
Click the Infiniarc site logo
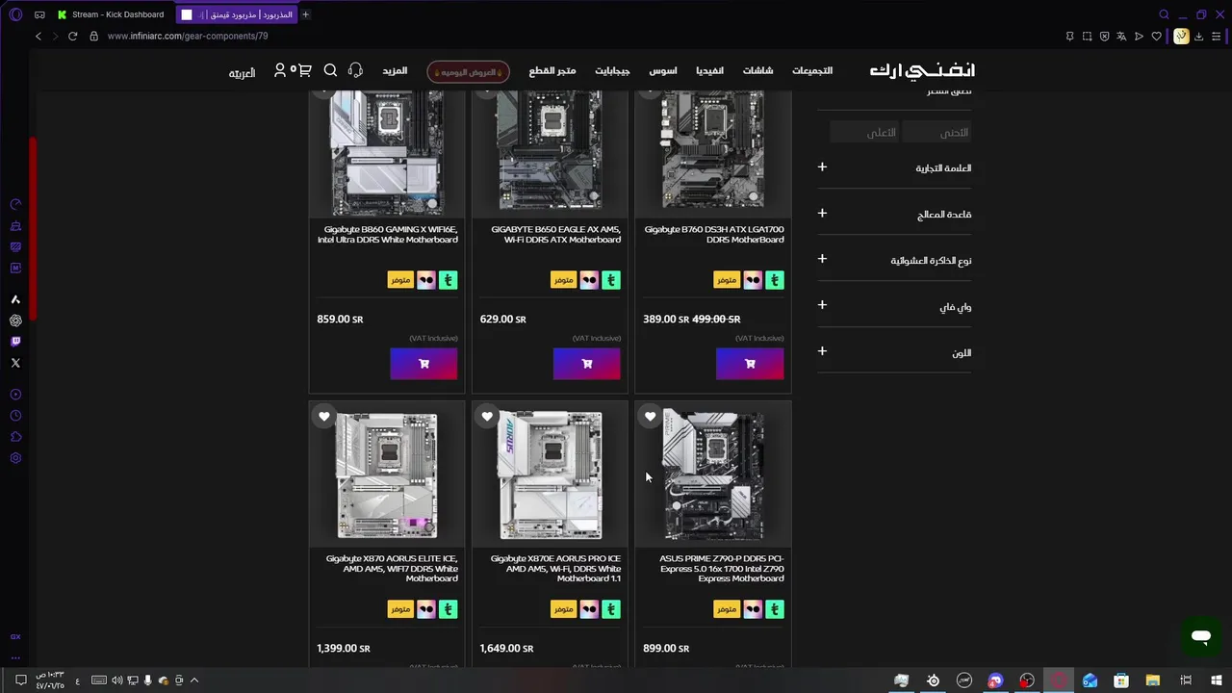point(922,70)
